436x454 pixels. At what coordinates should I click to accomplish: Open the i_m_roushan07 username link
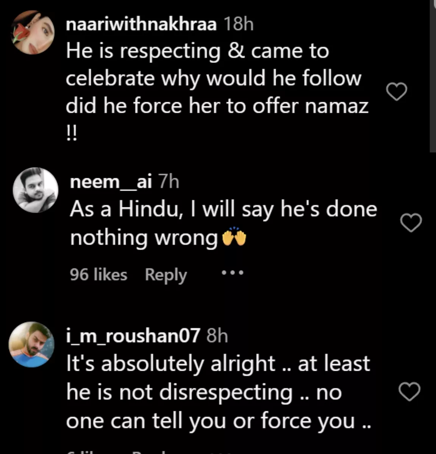(133, 336)
